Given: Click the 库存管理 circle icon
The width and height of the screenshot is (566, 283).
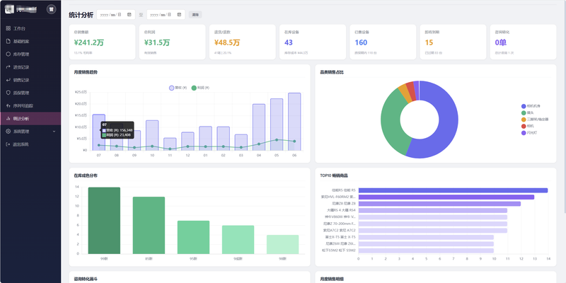Looking at the screenshot, I should tap(8, 54).
